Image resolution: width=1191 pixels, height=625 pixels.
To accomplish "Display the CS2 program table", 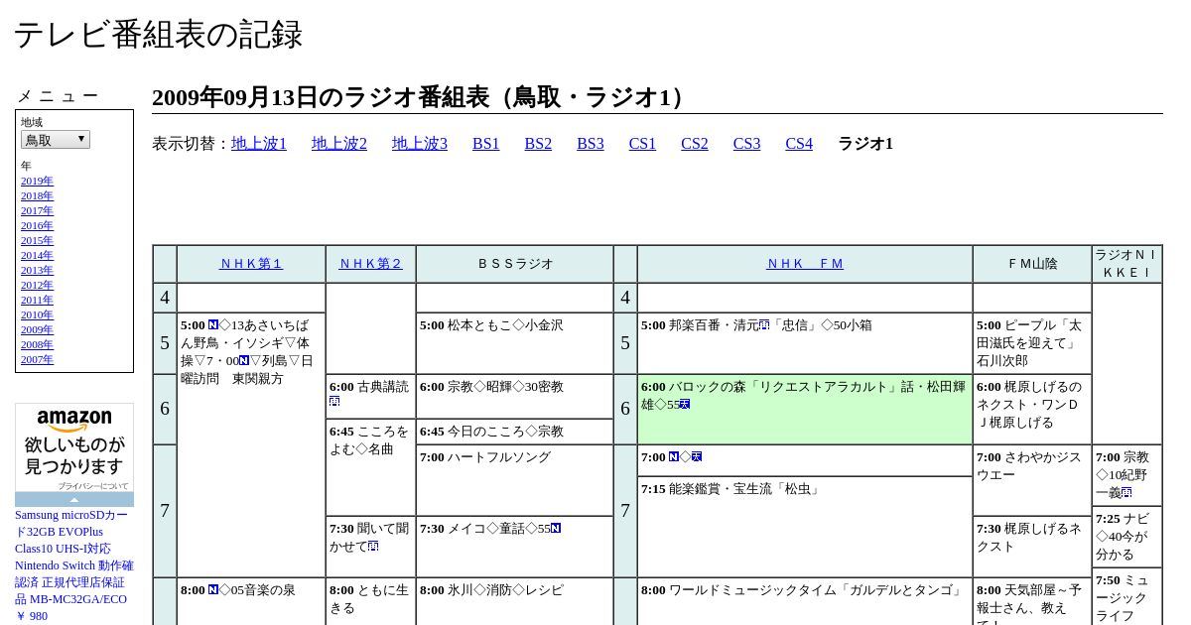I will coord(695,144).
